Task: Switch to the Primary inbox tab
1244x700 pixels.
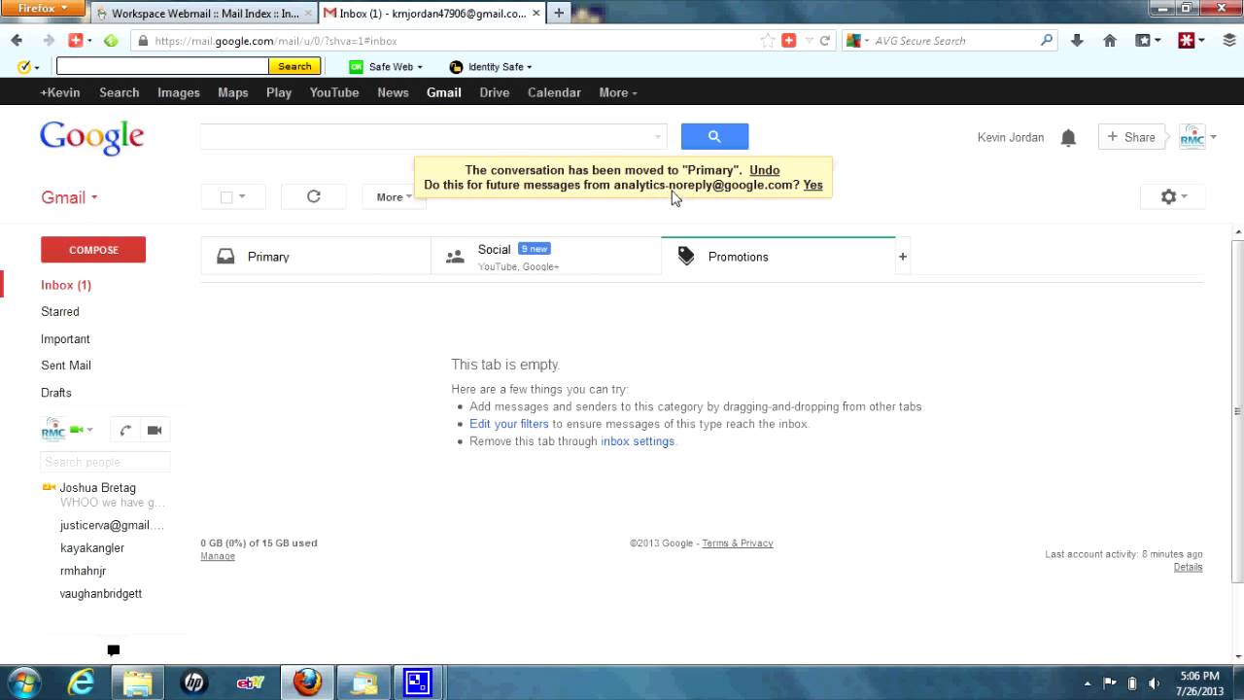Action: pyautogui.click(x=316, y=257)
